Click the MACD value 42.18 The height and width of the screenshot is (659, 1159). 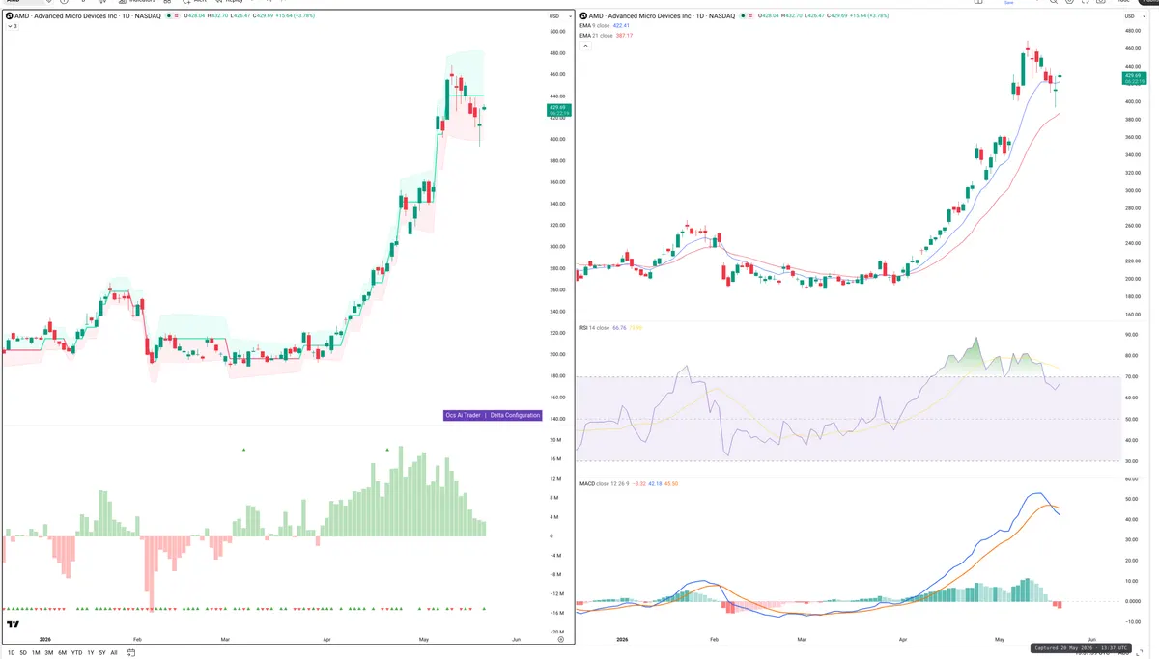coord(655,483)
